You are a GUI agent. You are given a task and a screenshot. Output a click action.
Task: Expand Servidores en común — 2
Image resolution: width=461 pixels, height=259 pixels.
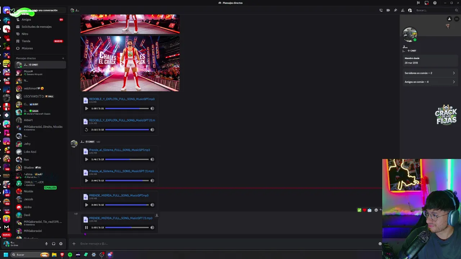coord(430,73)
